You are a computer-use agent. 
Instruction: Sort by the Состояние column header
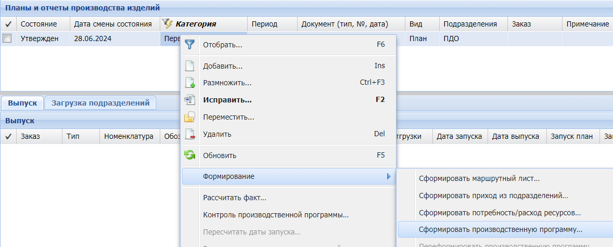tap(39, 24)
